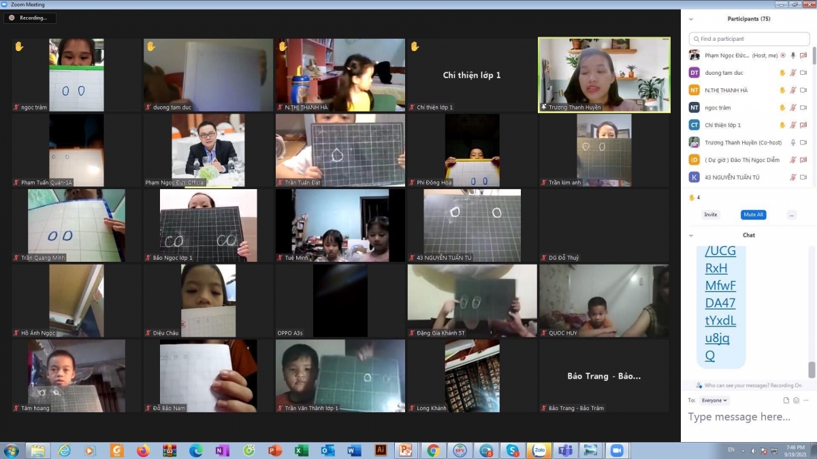
Task: Click the raised hand icon for duong tam duc
Action: click(782, 73)
